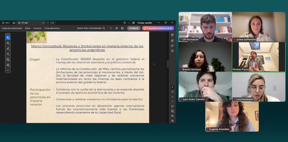288x142 pixels.
Task: Click the Marco Conceptual slide heading
Action: coord(87,48)
